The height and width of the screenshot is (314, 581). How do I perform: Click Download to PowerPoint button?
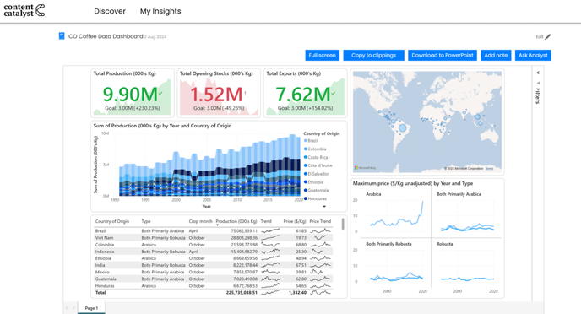pyautogui.click(x=443, y=55)
